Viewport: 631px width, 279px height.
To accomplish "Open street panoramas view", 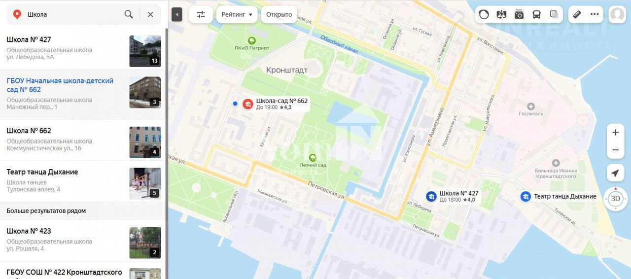I will (x=501, y=14).
